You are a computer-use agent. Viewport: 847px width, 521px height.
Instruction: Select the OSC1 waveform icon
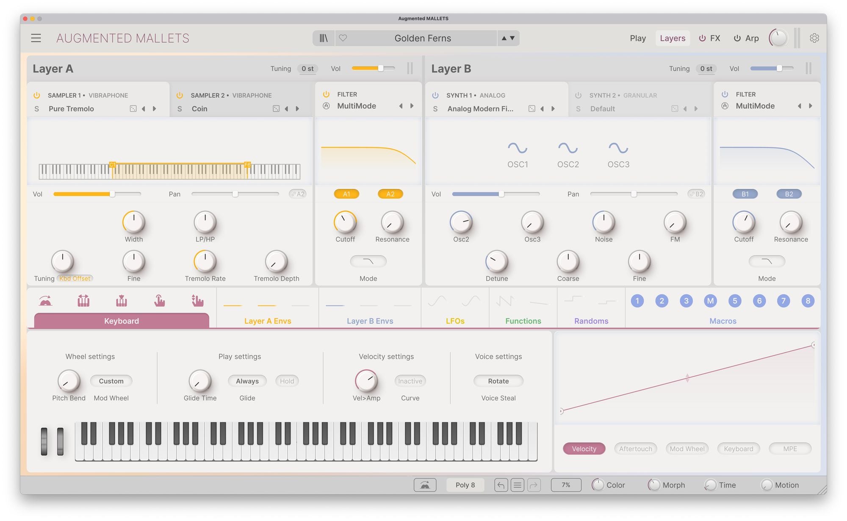pyautogui.click(x=518, y=148)
